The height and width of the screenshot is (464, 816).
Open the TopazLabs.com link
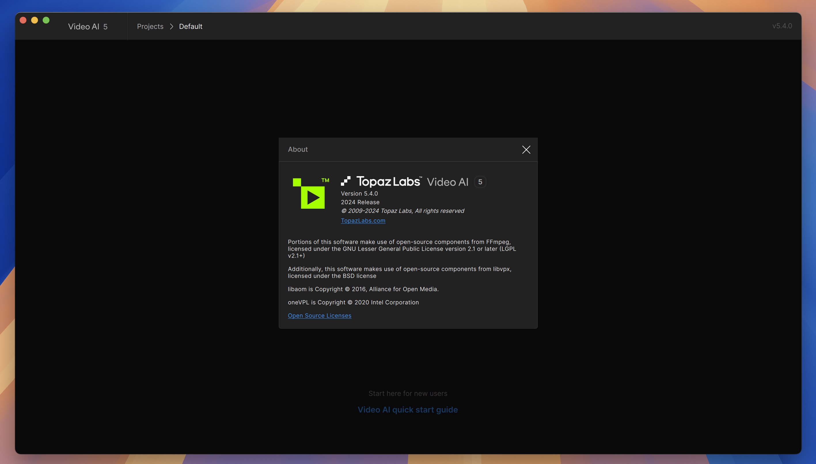coord(363,220)
